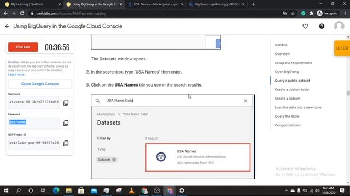This screenshot has height=196, width=350.
Task: Jump to Create a custom table section
Action: (291, 89)
